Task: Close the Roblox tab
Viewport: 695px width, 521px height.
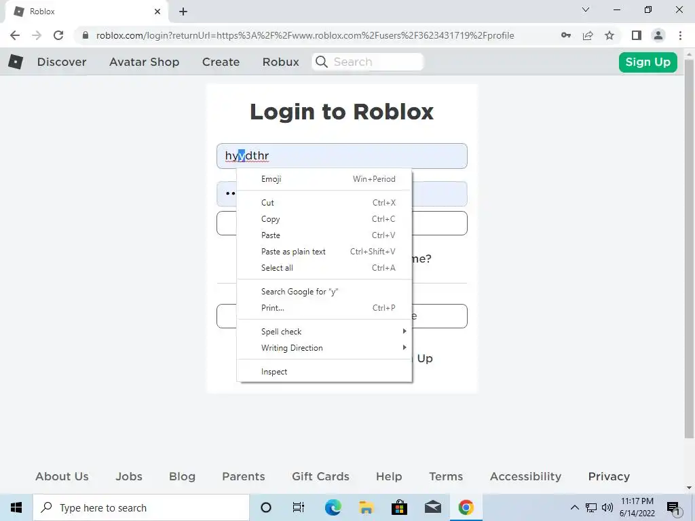Action: [157, 12]
